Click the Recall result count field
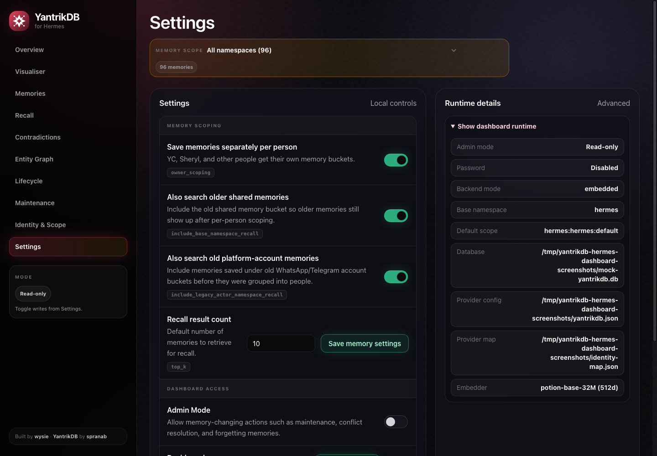Viewport: 657px width, 456px height. [281, 343]
